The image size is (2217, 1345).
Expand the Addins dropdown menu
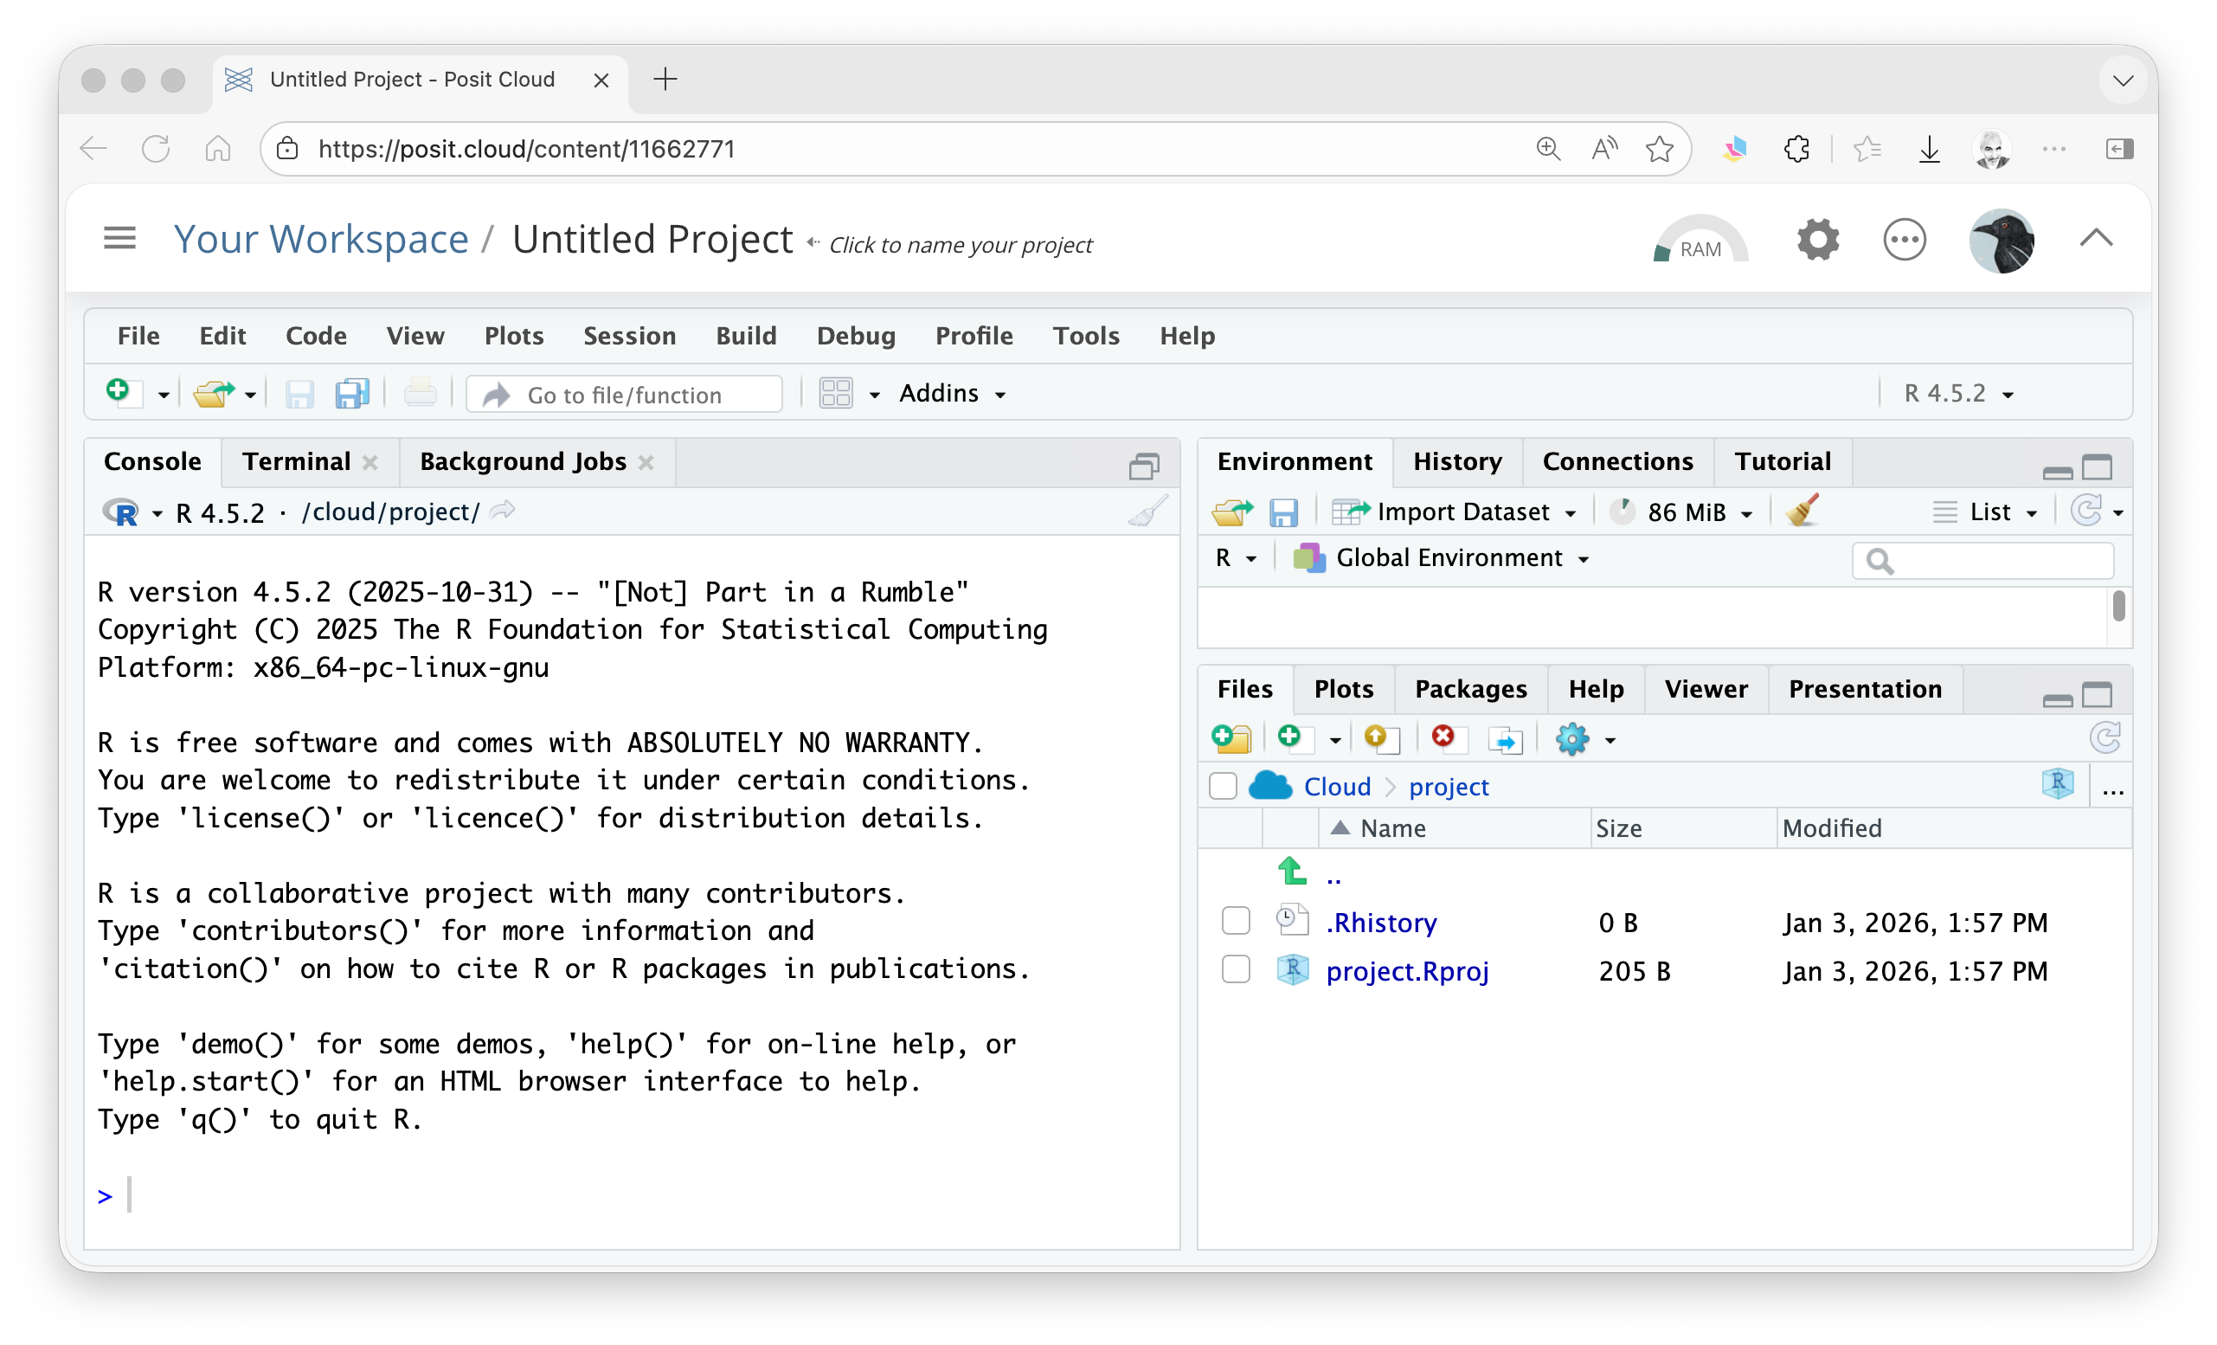click(x=952, y=393)
